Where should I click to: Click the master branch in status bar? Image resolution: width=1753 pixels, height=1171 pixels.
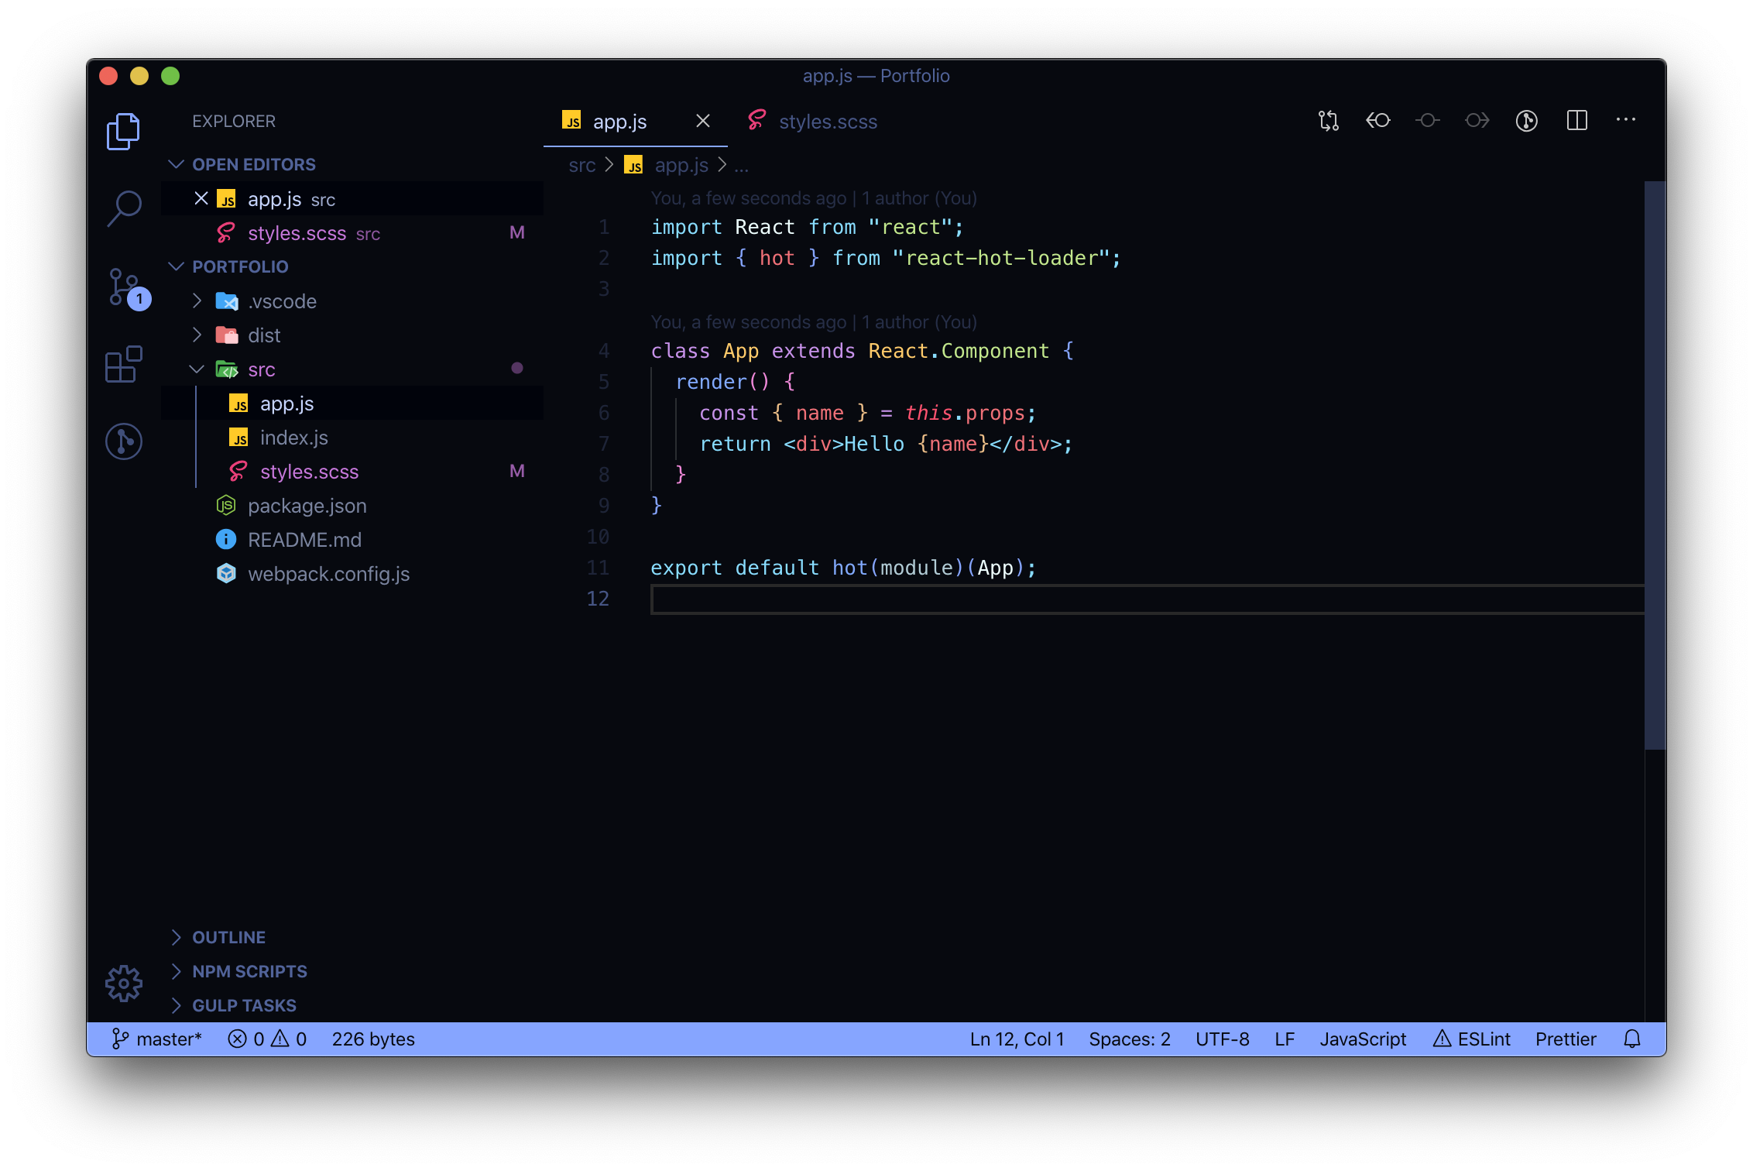166,1039
